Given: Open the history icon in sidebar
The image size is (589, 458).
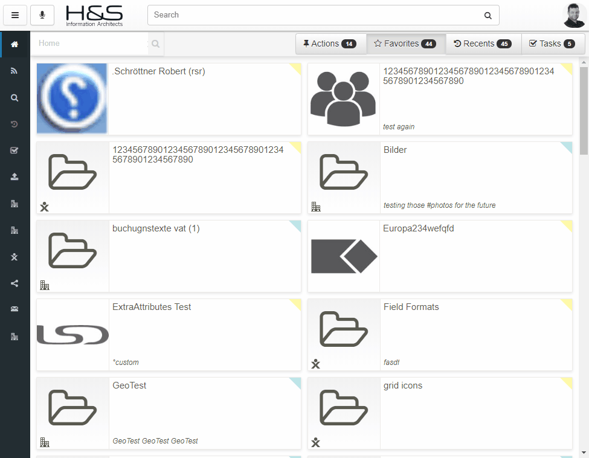Looking at the screenshot, I should click(14, 124).
